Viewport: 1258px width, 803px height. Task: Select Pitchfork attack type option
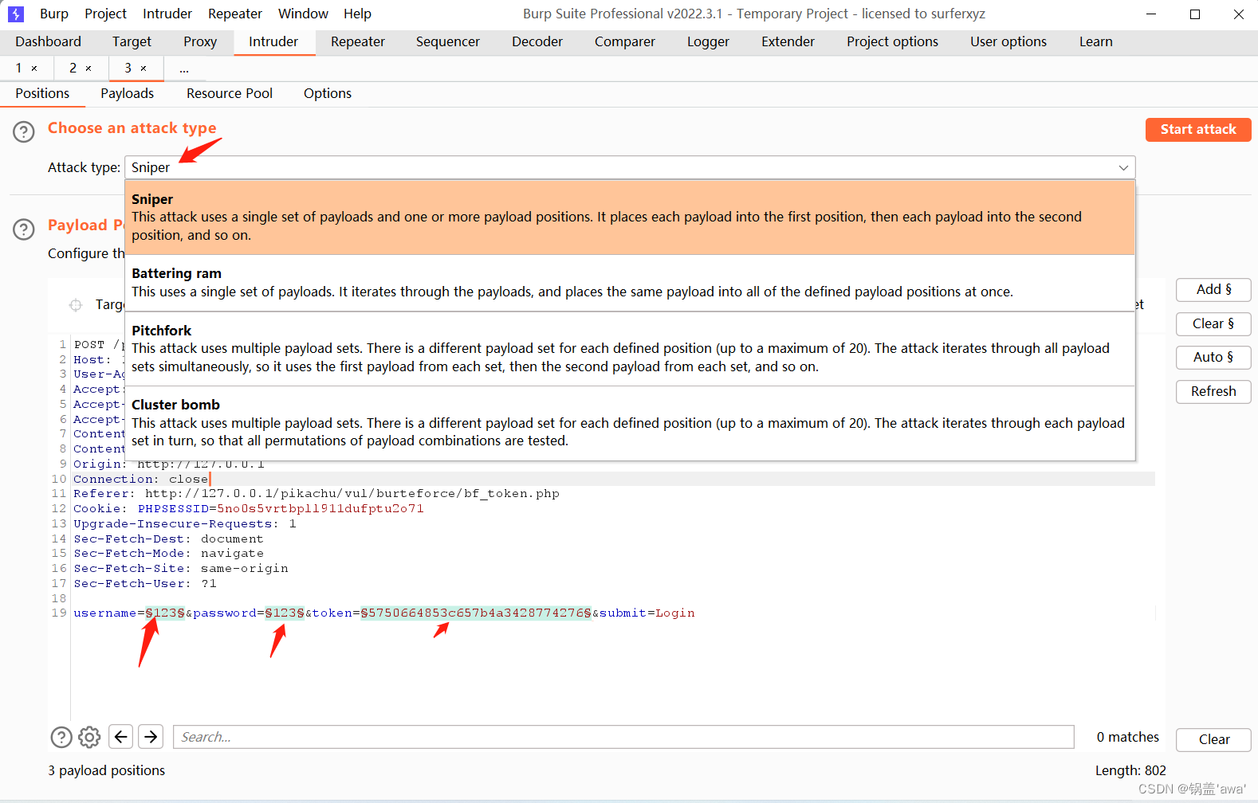[630, 349]
